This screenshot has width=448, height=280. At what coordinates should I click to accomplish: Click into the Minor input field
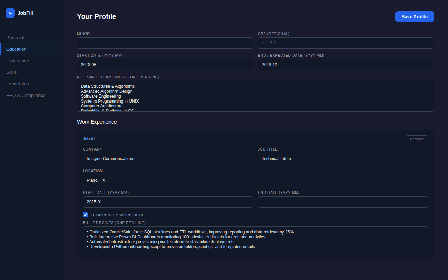coord(165,43)
